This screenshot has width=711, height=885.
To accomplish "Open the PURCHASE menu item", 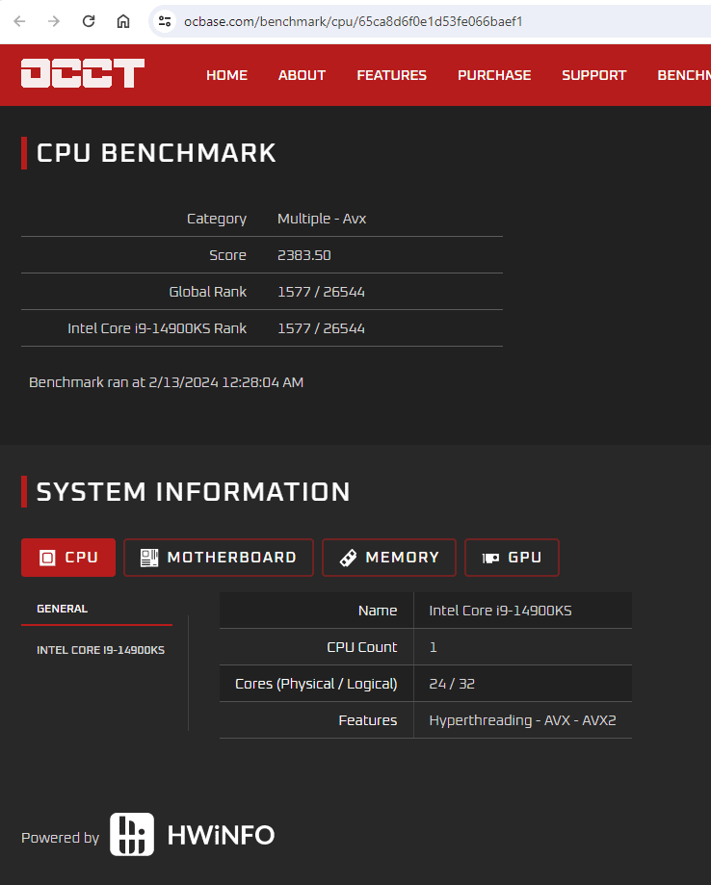I will [x=494, y=75].
